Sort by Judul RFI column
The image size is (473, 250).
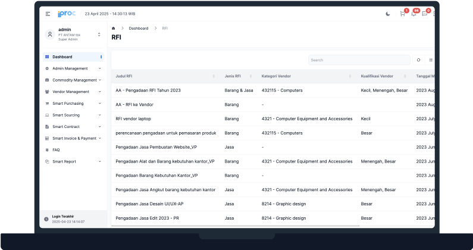pyautogui.click(x=214, y=76)
